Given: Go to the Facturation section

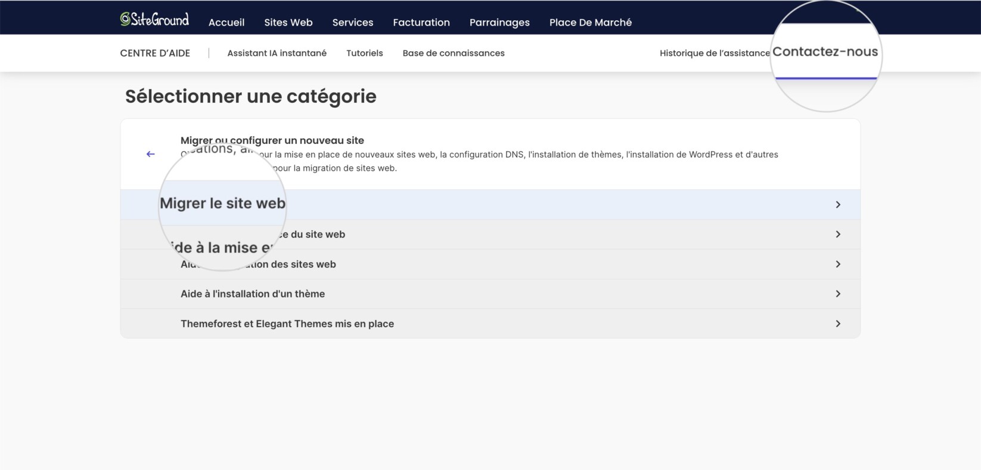Looking at the screenshot, I should 421,23.
